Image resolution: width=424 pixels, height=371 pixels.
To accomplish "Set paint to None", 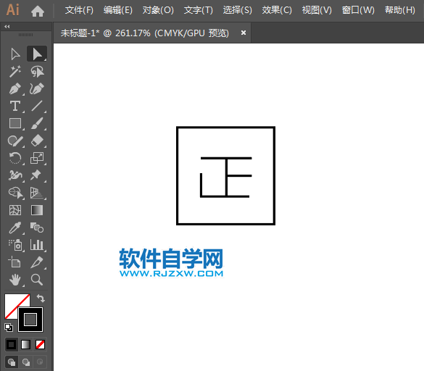I will [40, 344].
